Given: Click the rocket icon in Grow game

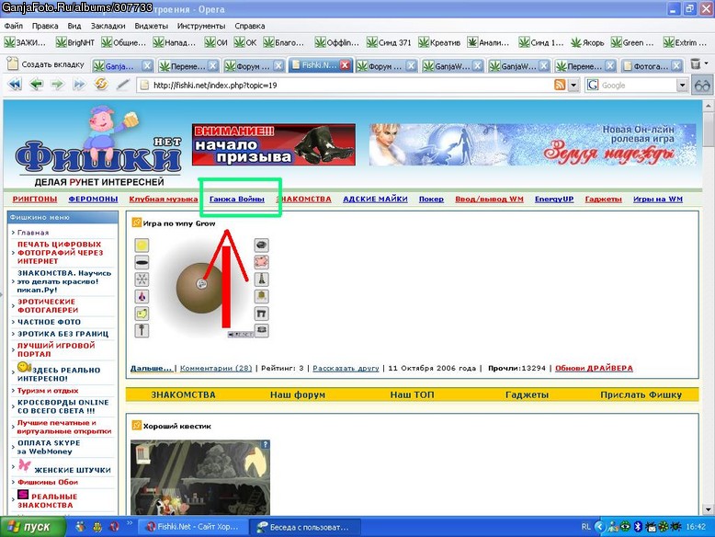Looking at the screenshot, I should [142, 297].
